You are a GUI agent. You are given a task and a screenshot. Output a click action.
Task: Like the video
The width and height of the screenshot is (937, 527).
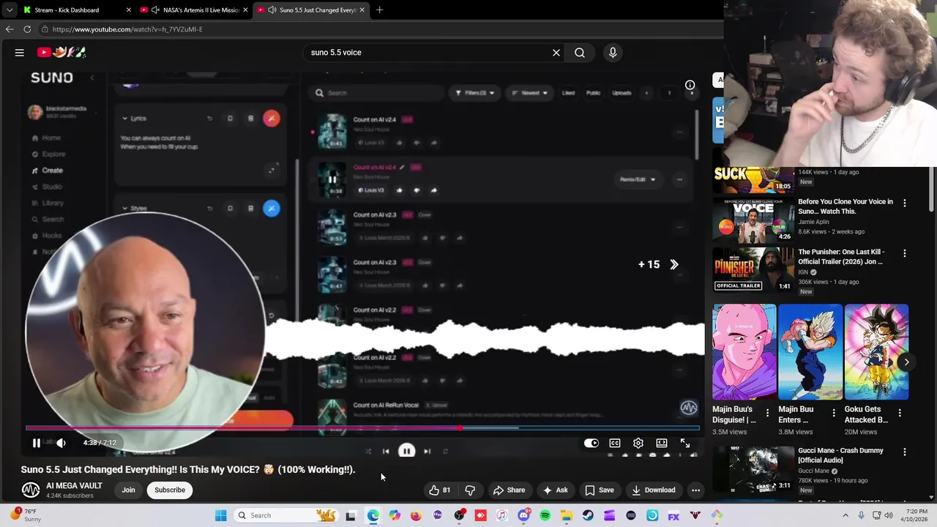440,490
